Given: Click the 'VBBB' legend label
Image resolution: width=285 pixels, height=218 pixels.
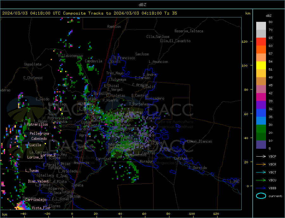Looking at the screenshot, I should (272, 188).
